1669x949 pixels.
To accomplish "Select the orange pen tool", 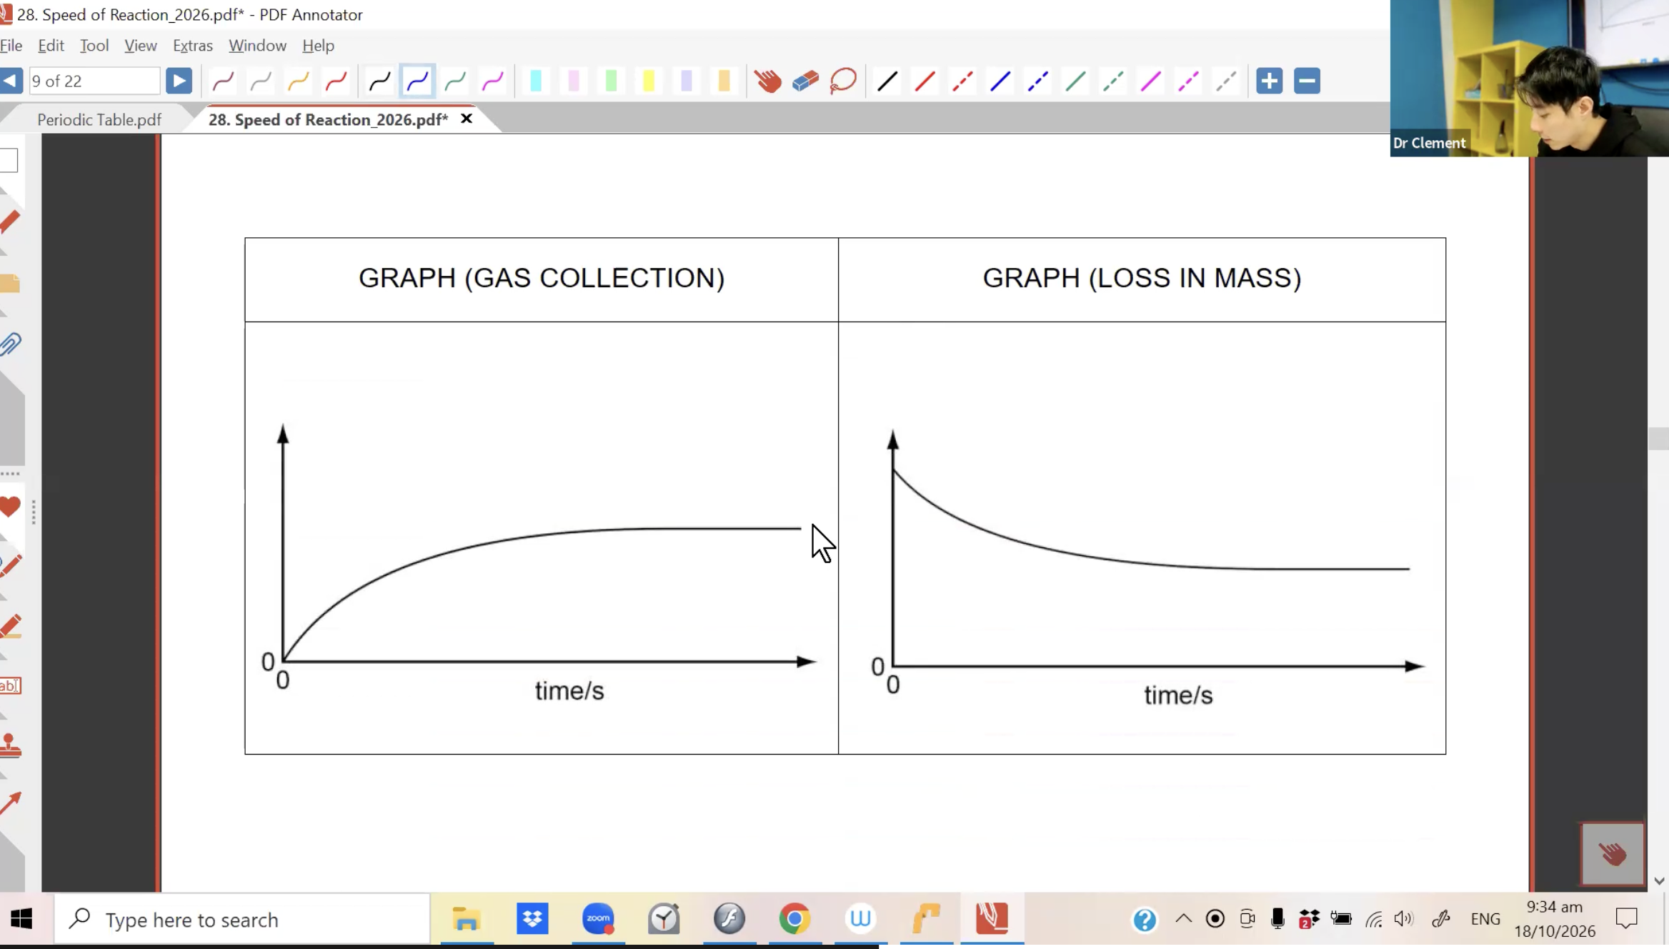I will click(x=298, y=81).
